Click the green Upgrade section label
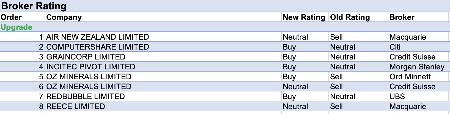 click(17, 27)
